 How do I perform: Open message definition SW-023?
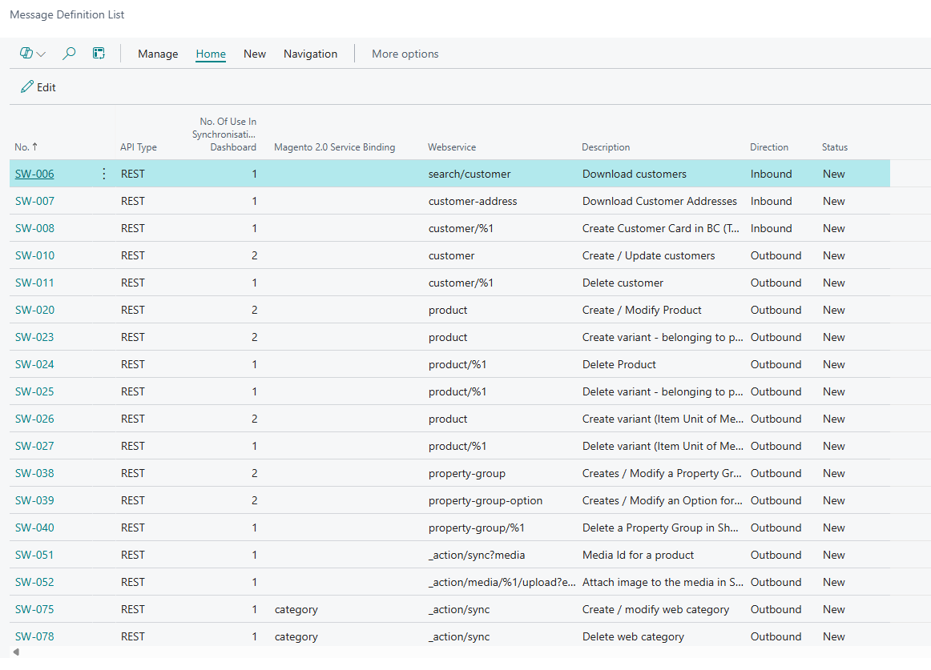tap(34, 337)
